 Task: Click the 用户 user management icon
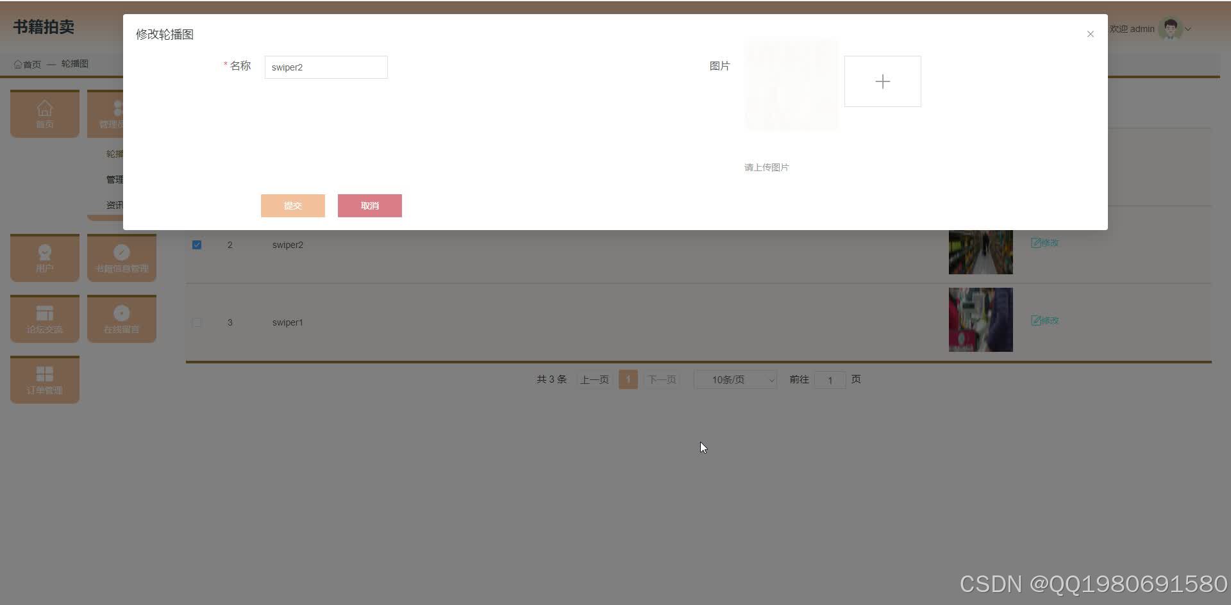pos(44,258)
